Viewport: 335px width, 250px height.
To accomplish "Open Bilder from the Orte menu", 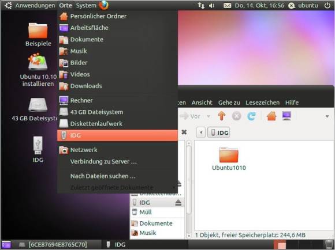I will coord(117,63).
